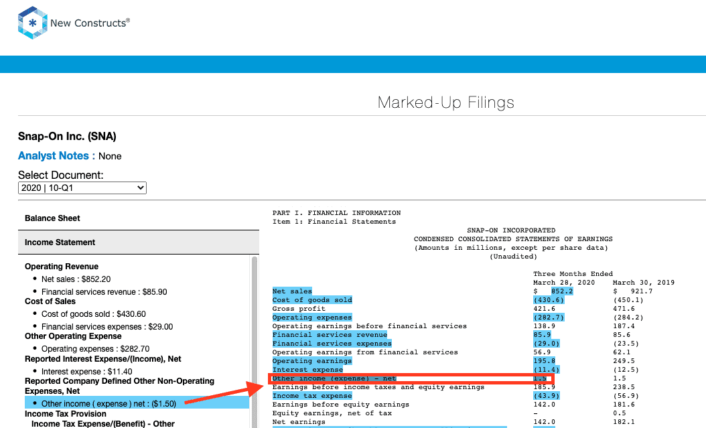
Task: Click highlighted Financial services revenue in filing
Action: (330, 335)
